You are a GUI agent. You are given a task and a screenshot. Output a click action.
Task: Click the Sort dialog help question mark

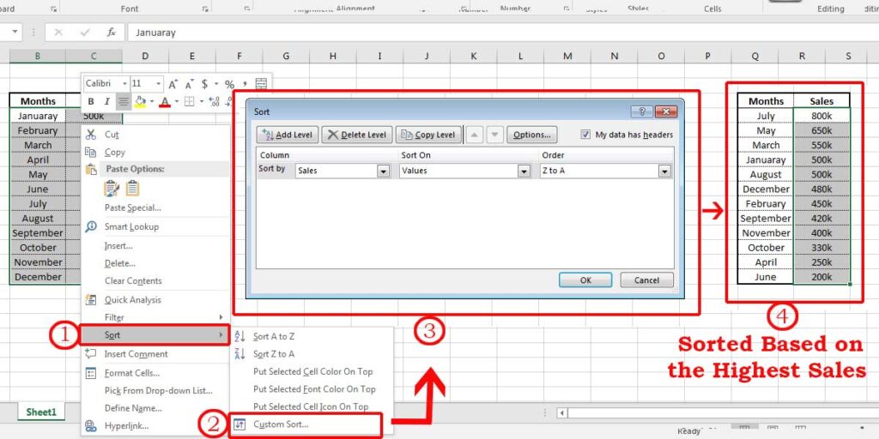[641, 111]
